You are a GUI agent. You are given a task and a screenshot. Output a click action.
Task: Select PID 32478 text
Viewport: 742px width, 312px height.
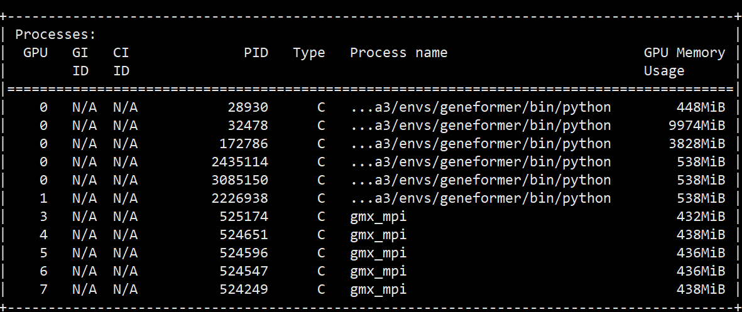pos(248,126)
